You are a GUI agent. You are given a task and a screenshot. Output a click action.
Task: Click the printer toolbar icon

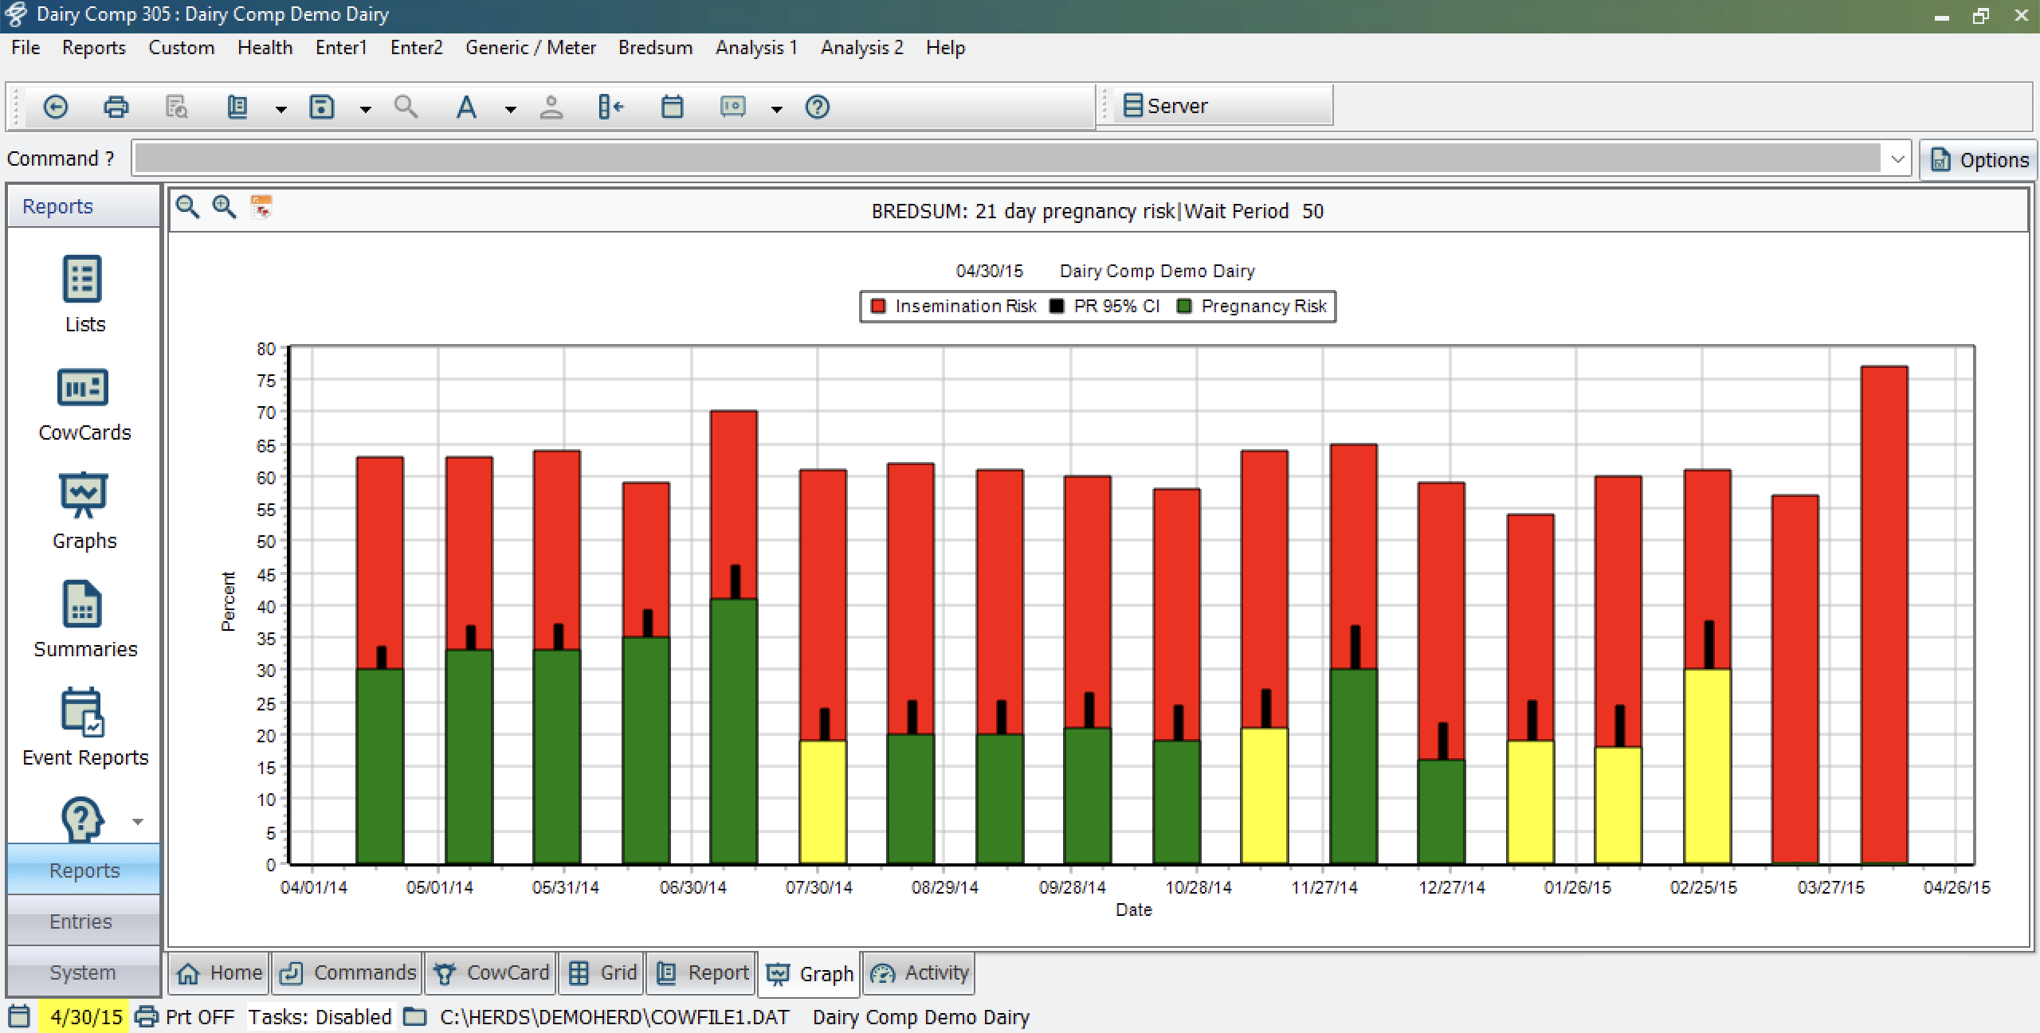116,107
